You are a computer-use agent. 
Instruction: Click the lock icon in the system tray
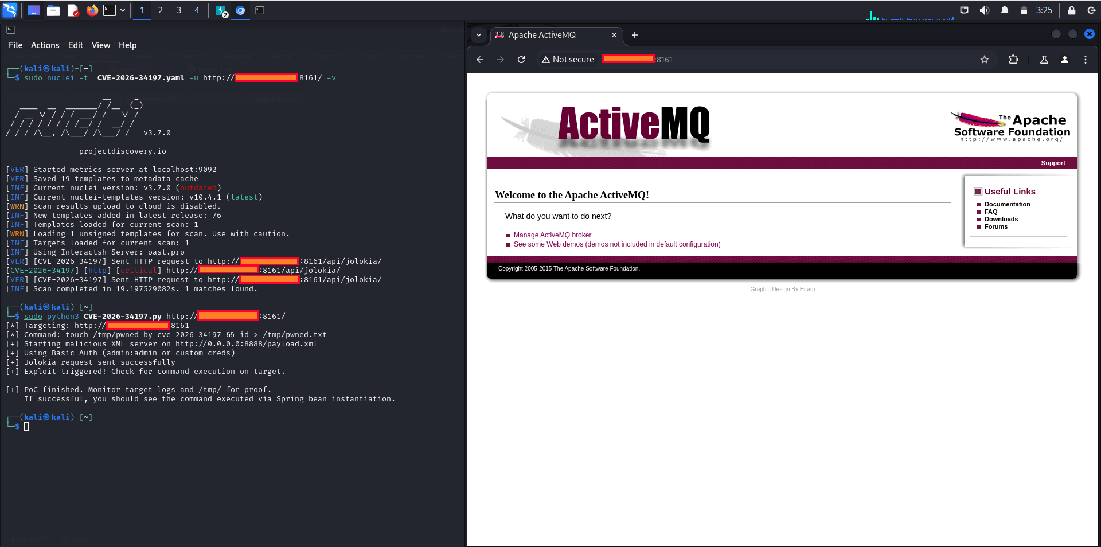[1070, 10]
